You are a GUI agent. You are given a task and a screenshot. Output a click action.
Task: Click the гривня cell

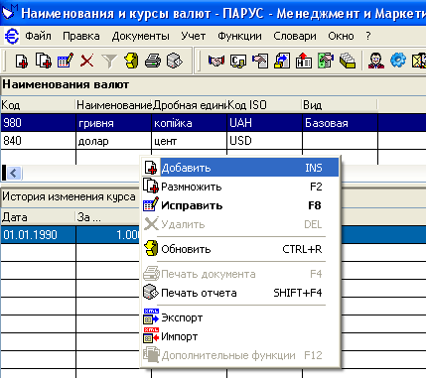click(114, 123)
